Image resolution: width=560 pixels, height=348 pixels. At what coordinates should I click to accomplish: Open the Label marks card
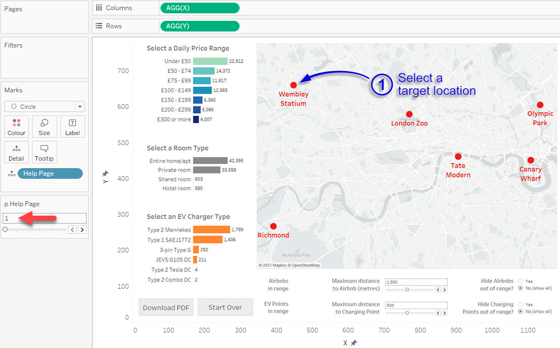click(72, 127)
